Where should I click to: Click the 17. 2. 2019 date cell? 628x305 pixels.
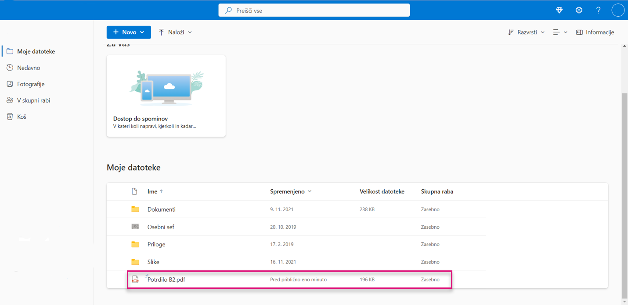(x=282, y=245)
